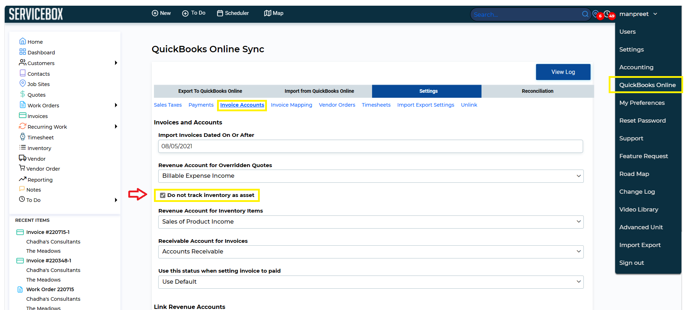Click the Vendor truck icon
This screenshot has width=696, height=310.
click(22, 158)
